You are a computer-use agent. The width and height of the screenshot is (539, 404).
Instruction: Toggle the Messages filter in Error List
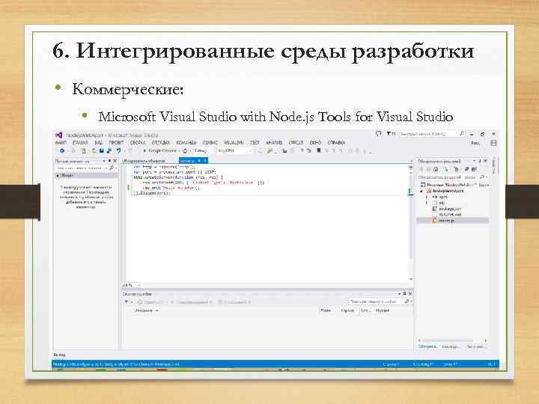(x=234, y=302)
